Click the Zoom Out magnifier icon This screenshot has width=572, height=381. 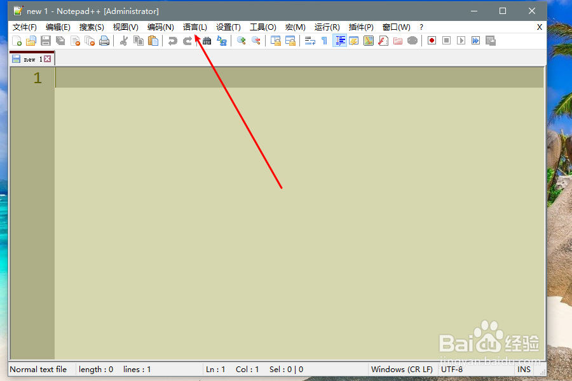tap(256, 41)
